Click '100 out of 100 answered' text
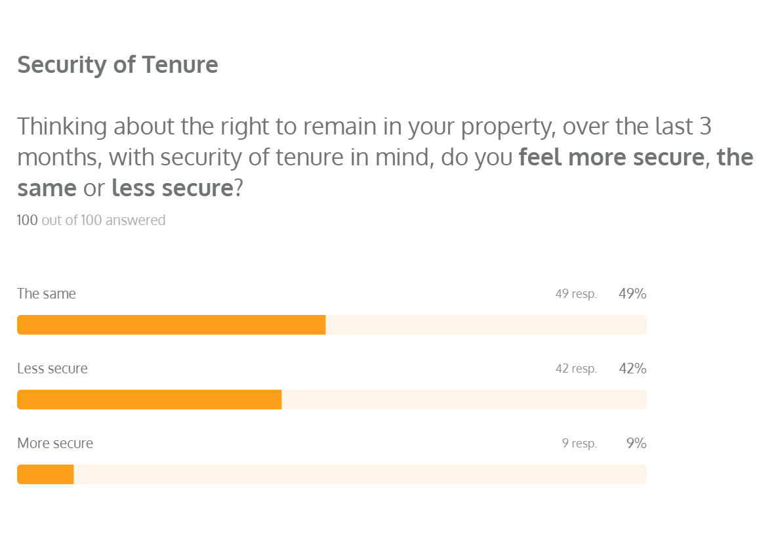 pyautogui.click(x=91, y=220)
